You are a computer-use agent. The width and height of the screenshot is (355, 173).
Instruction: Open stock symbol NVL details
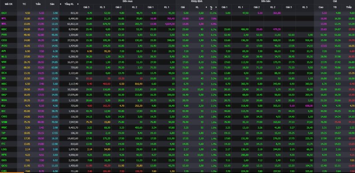(4, 24)
